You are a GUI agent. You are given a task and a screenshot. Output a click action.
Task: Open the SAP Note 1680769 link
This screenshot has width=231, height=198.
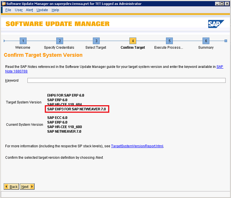click(16, 71)
